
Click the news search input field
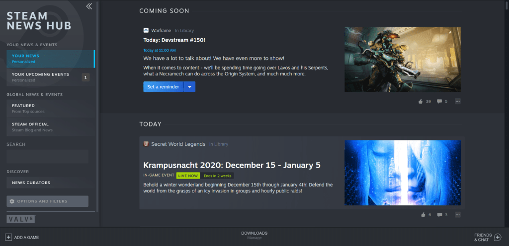click(47, 157)
